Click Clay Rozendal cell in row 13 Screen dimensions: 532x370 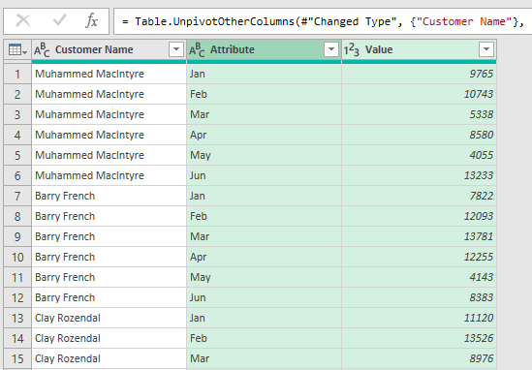tap(109, 318)
